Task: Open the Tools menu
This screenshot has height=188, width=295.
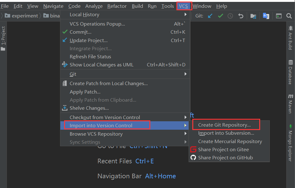Action: (x=167, y=6)
